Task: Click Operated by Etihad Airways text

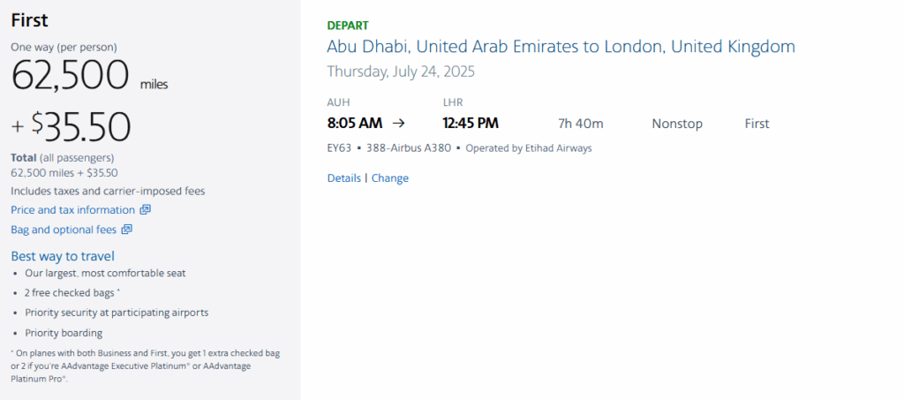Action: pos(528,148)
